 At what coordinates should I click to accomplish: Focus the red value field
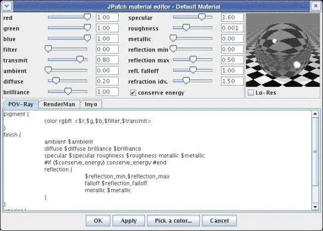click(x=107, y=17)
